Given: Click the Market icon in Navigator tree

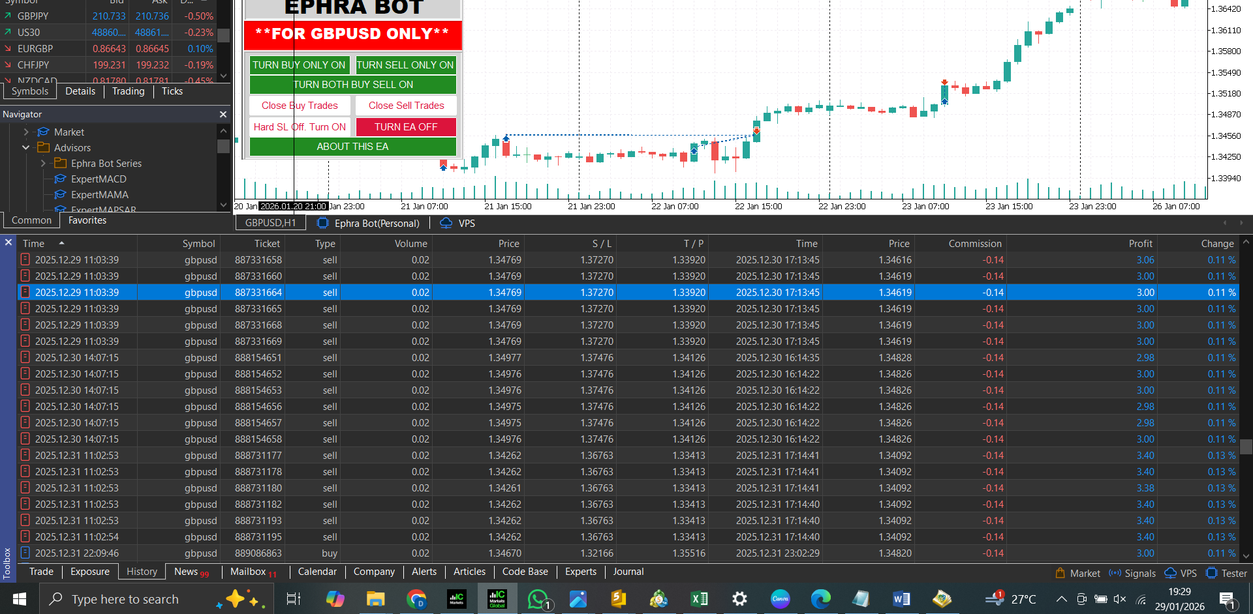Looking at the screenshot, I should (x=44, y=132).
